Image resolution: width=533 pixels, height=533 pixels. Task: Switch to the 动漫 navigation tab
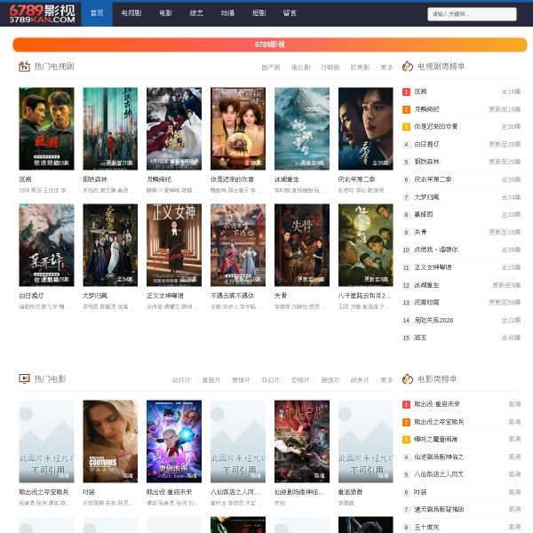(227, 13)
